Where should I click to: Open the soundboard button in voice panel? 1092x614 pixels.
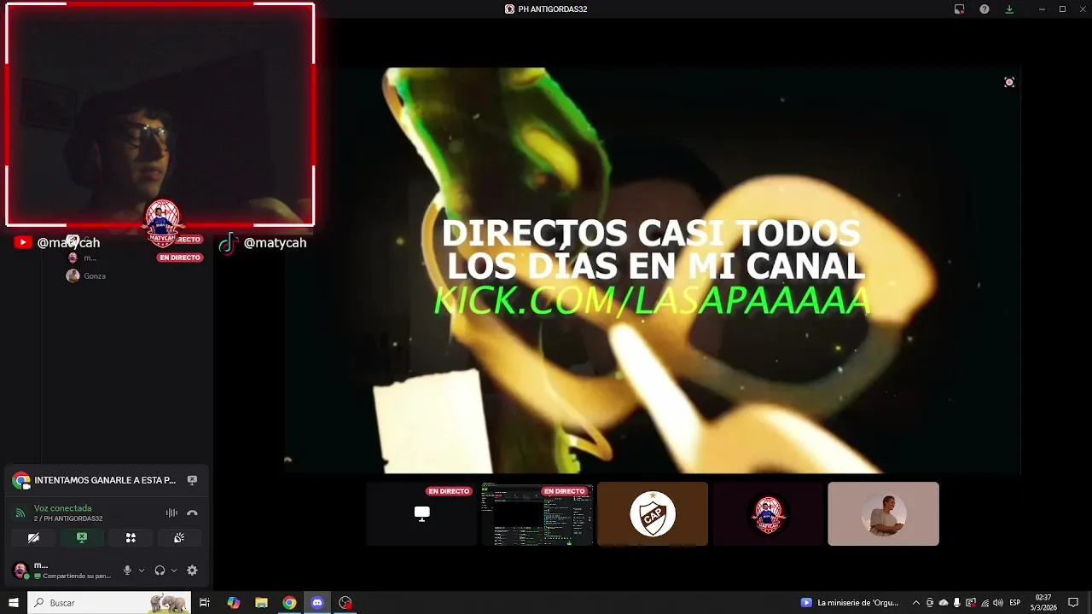[179, 538]
